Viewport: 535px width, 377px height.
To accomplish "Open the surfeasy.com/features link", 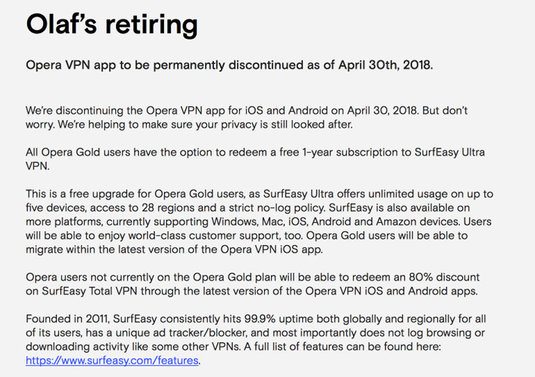I will point(113,361).
